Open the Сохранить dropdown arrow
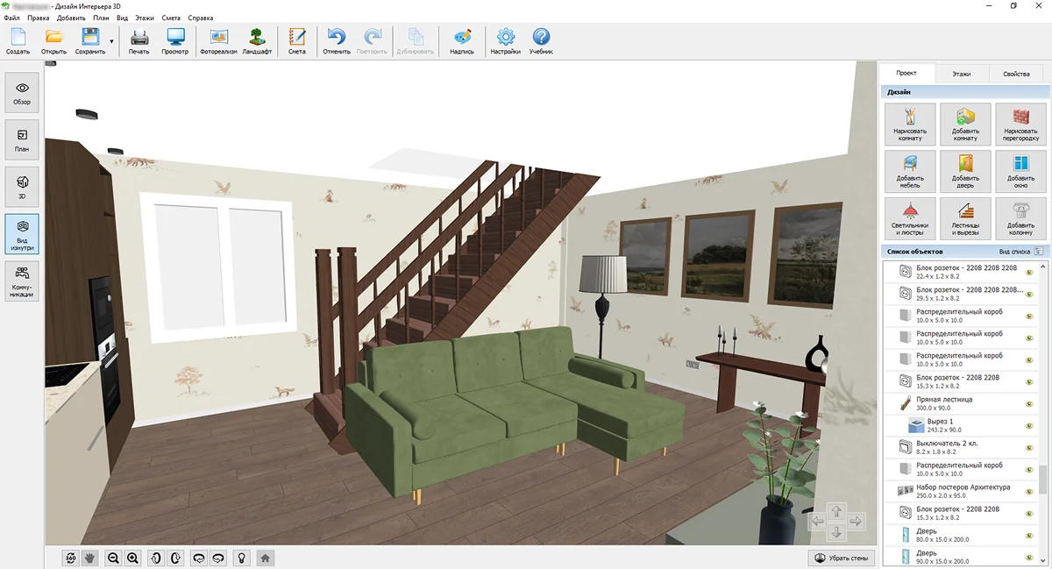This screenshot has width=1052, height=569. point(112,41)
